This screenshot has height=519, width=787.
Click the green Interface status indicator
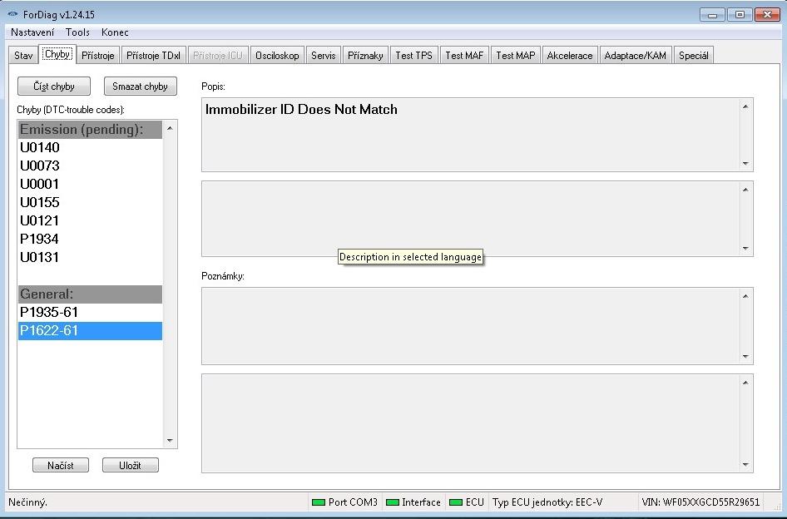click(392, 502)
